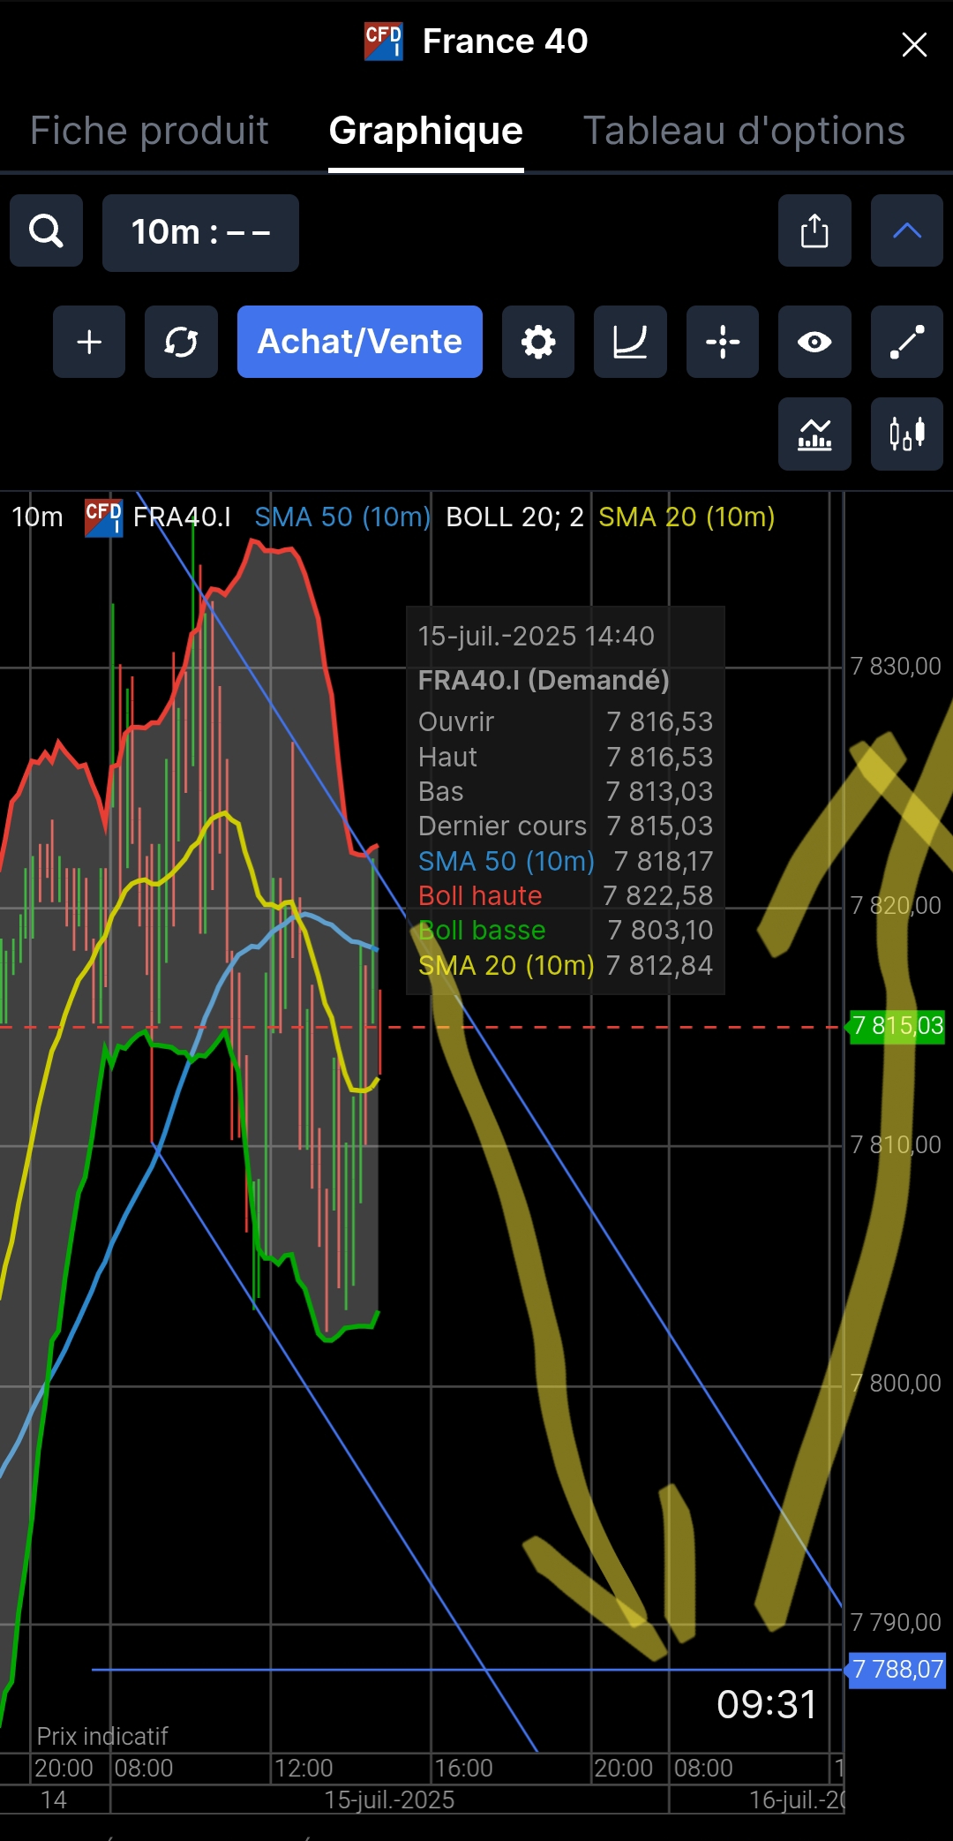
Task: Select the curve scale tool icon
Action: (x=630, y=342)
